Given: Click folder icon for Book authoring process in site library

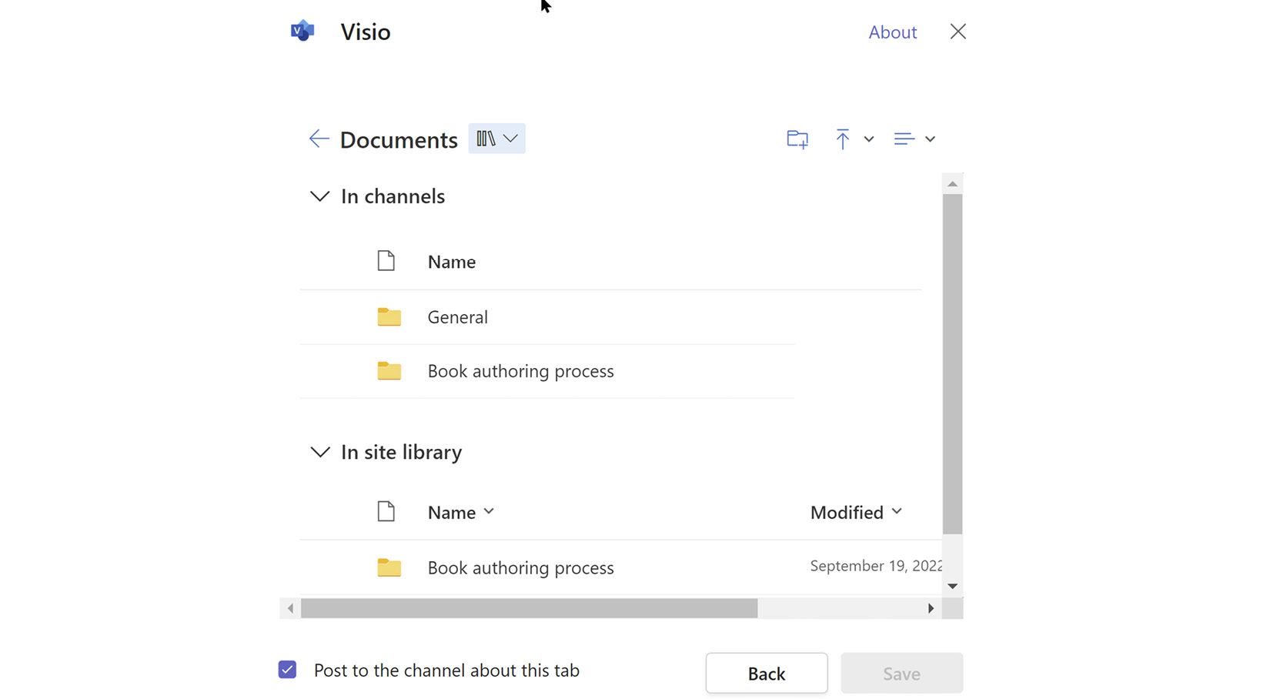Looking at the screenshot, I should point(389,567).
